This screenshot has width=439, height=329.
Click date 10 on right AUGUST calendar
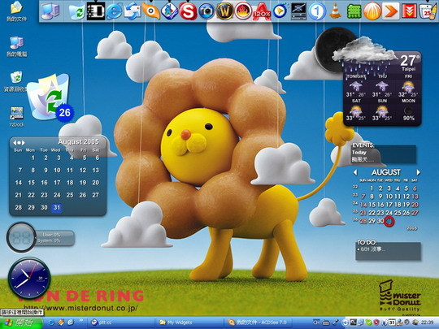(x=389, y=197)
